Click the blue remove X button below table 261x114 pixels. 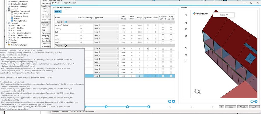[173, 101]
